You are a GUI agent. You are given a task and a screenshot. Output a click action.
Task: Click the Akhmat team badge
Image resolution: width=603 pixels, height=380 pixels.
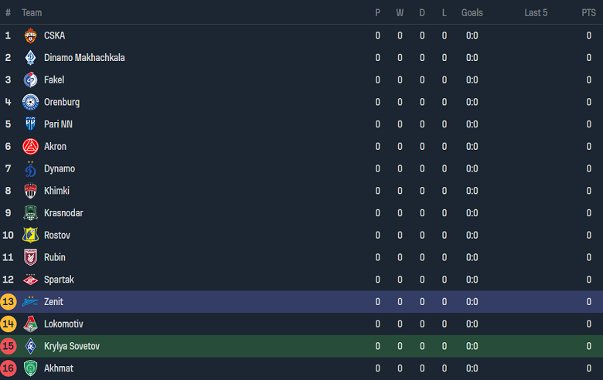point(30,368)
